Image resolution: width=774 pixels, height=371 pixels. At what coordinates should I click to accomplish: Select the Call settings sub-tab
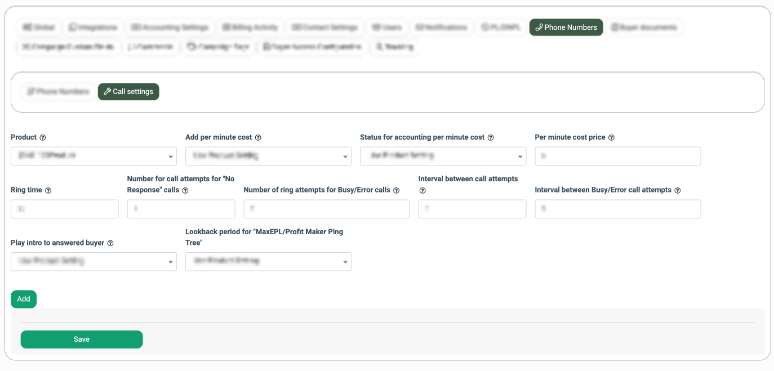point(128,92)
